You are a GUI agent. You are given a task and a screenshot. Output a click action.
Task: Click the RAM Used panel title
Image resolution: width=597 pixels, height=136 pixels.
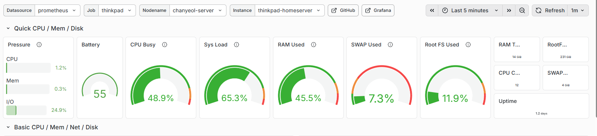[291, 45]
